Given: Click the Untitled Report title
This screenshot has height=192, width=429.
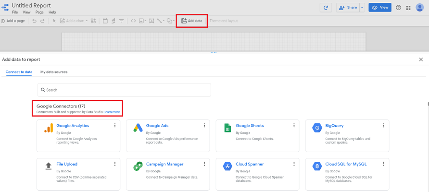Looking at the screenshot, I should [x=31, y=5].
